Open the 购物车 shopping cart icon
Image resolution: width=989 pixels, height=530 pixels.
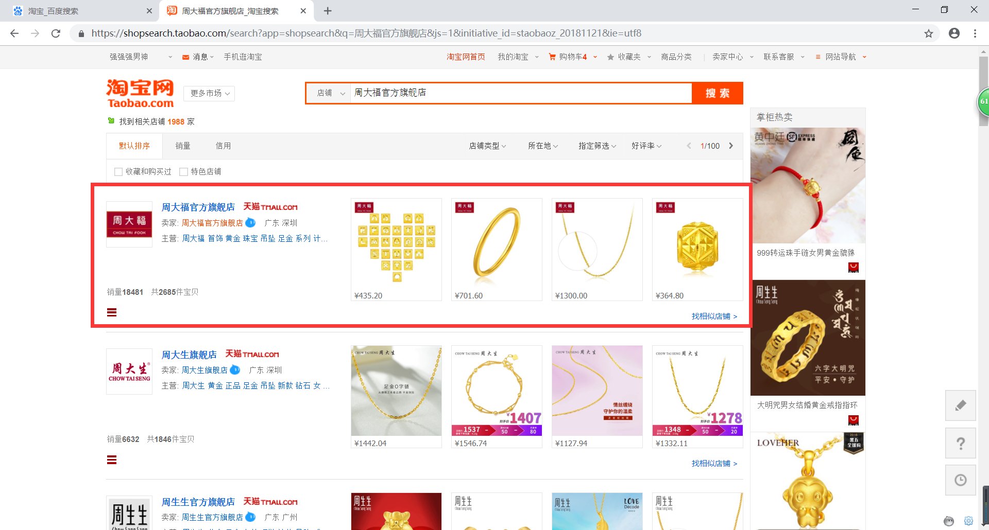click(551, 57)
